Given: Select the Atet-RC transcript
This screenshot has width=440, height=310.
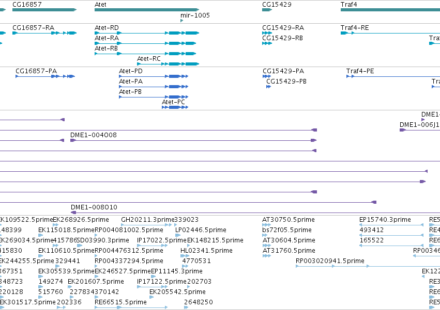Looking at the screenshot, I should [x=168, y=64].
